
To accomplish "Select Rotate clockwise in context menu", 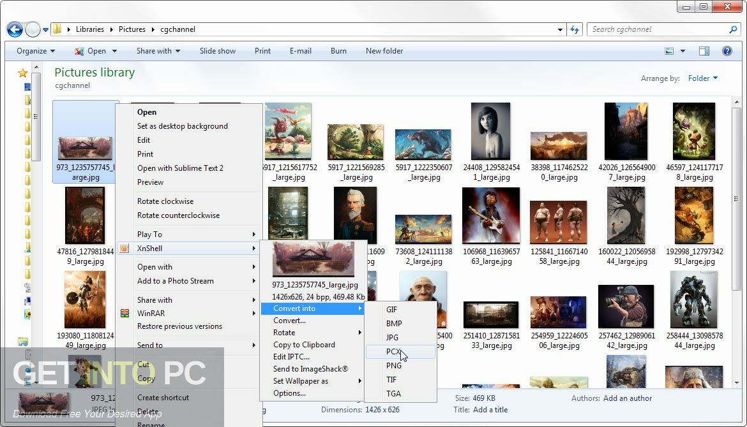I will [x=165, y=201].
